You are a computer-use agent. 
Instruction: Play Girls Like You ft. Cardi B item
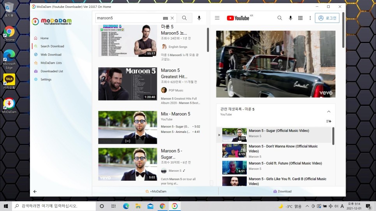click(287, 181)
